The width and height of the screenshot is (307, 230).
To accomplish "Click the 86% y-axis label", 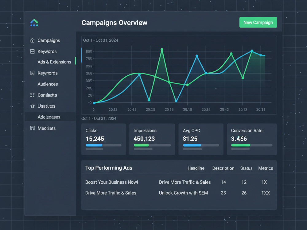I will pos(89,52).
